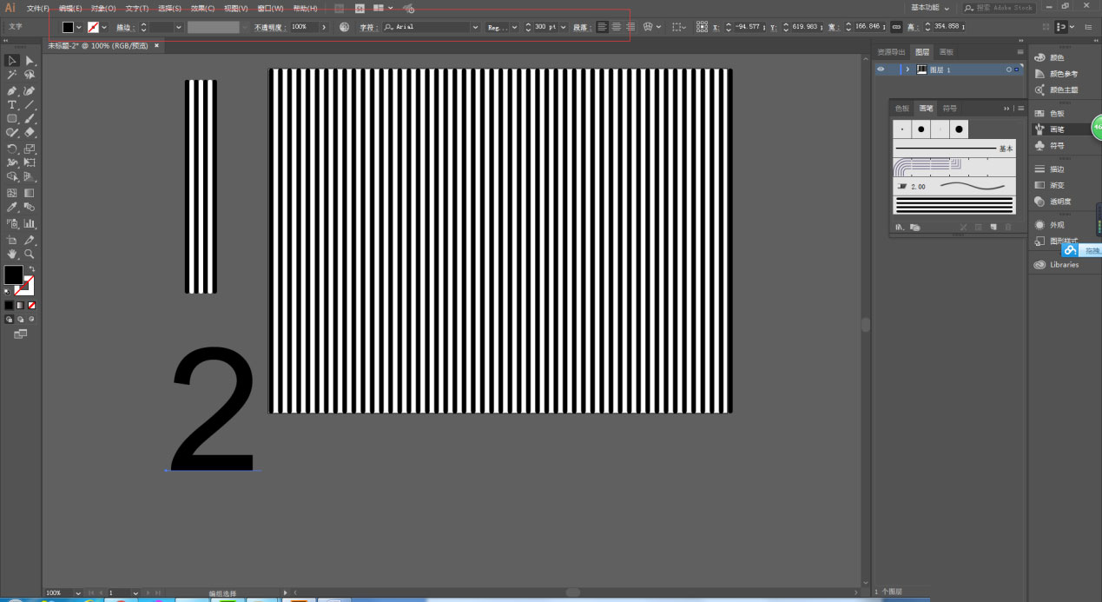Viewport: 1102px width, 602px height.
Task: Switch to the 资源导出 tab
Action: tap(892, 52)
